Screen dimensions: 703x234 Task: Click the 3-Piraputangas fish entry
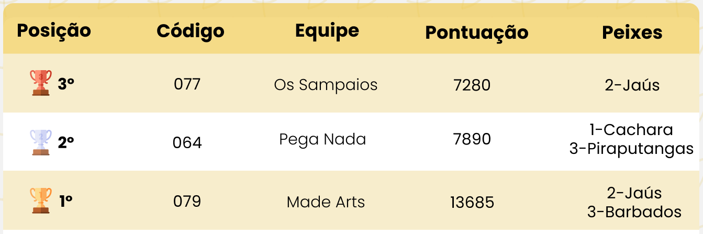click(x=631, y=149)
